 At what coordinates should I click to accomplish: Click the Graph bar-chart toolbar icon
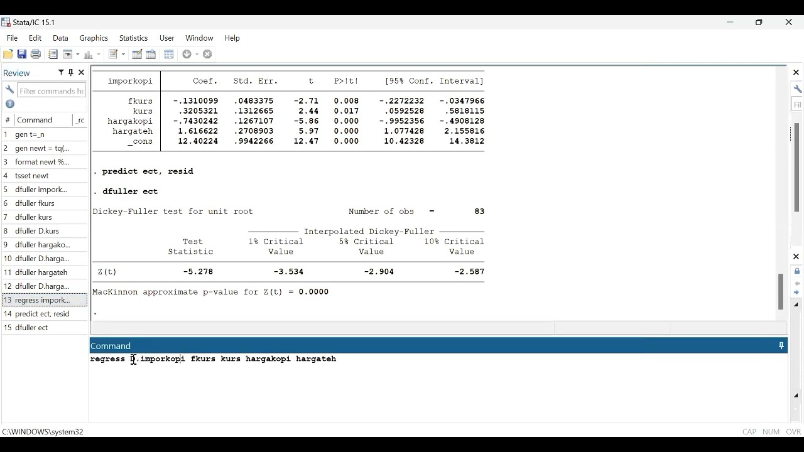click(89, 55)
